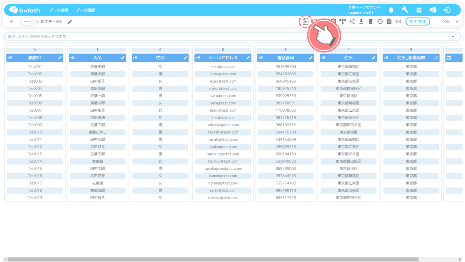Go back with the left arrow
This screenshot has height=262, width=465.
(12, 22)
